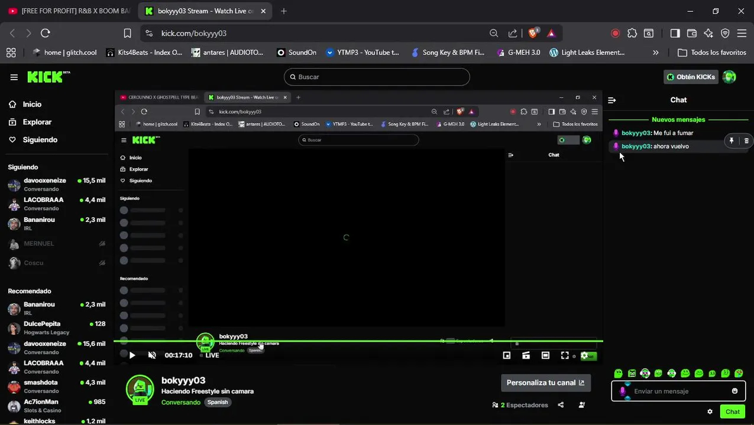Open Bananirou channel in Siguiendo list
The image size is (754, 425).
point(56,224)
